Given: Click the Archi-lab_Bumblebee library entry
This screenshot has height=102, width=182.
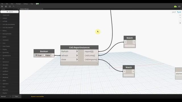Looking at the screenshot, I should (x=9, y=24).
